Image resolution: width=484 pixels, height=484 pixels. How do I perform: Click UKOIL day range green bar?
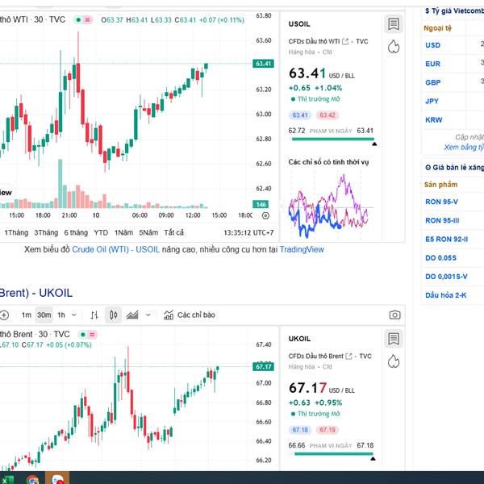coord(334,453)
